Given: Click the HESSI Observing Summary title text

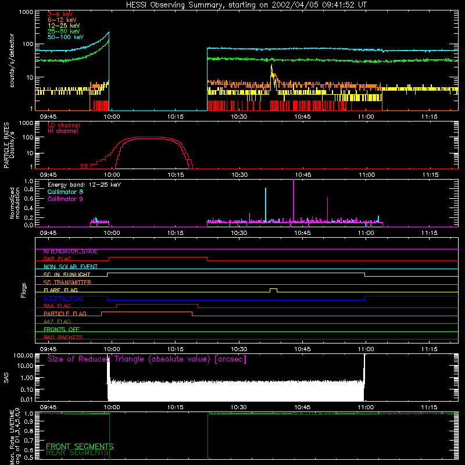Looking at the screenshot, I should click(246, 5).
